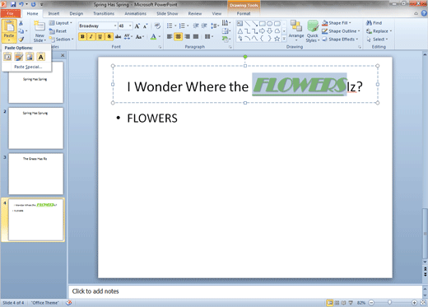The width and height of the screenshot is (428, 307).
Task: Start Slide Show view from status bar
Action: [x=351, y=303]
